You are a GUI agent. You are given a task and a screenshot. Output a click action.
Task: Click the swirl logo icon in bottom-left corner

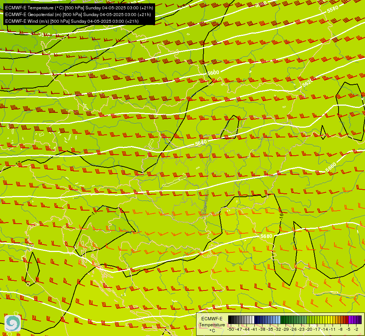(x=13, y=323)
